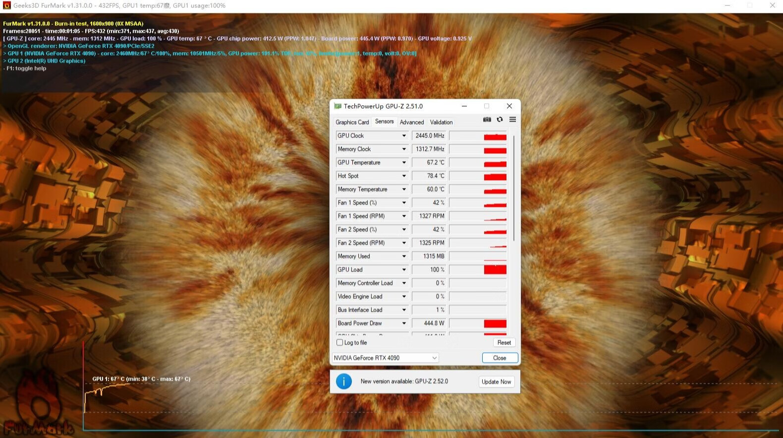Image resolution: width=783 pixels, height=438 pixels.
Task: Click the Memory Temperature 60.0 °C value
Action: click(x=429, y=189)
